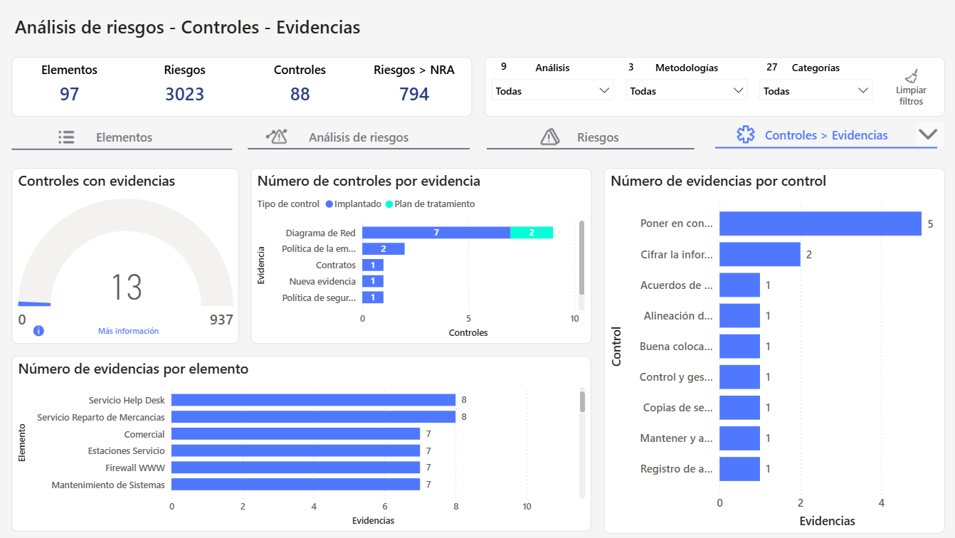This screenshot has height=538, width=955.
Task: Select the Riesgos > NRA card value 794
Action: point(414,94)
